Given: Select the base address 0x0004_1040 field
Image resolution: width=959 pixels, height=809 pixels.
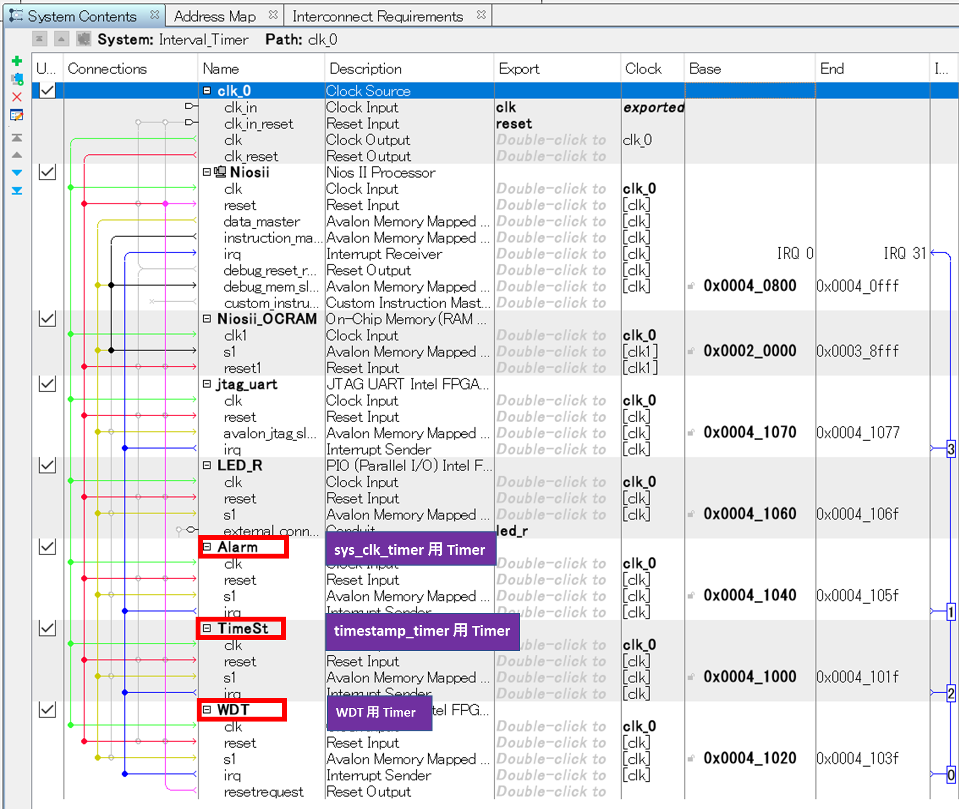Looking at the screenshot, I should pos(749,595).
